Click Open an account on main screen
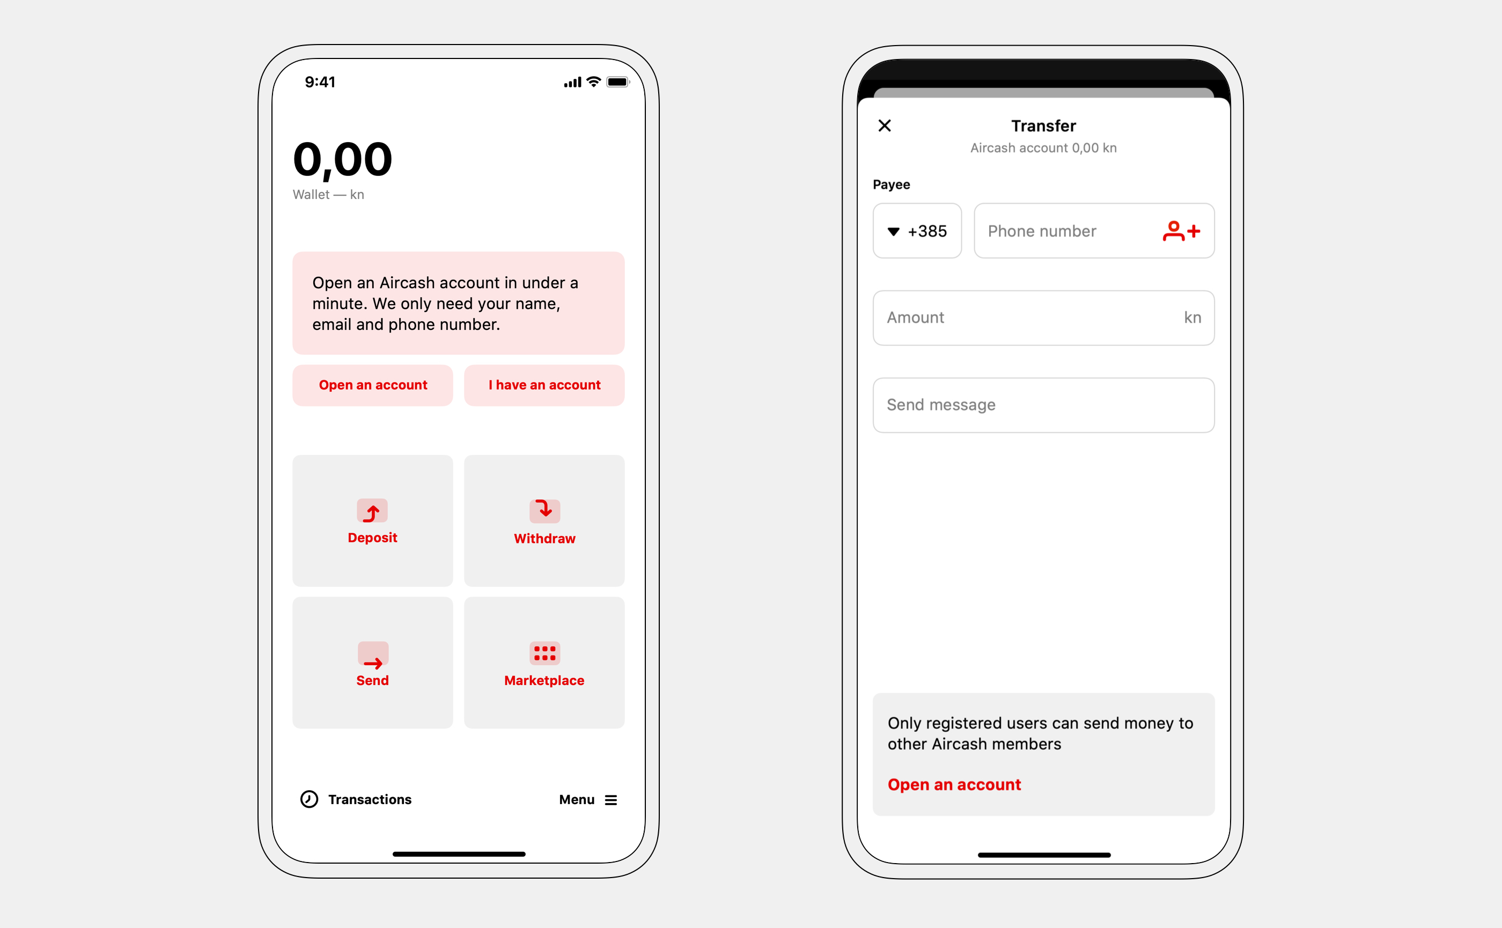The image size is (1502, 928). 373,385
